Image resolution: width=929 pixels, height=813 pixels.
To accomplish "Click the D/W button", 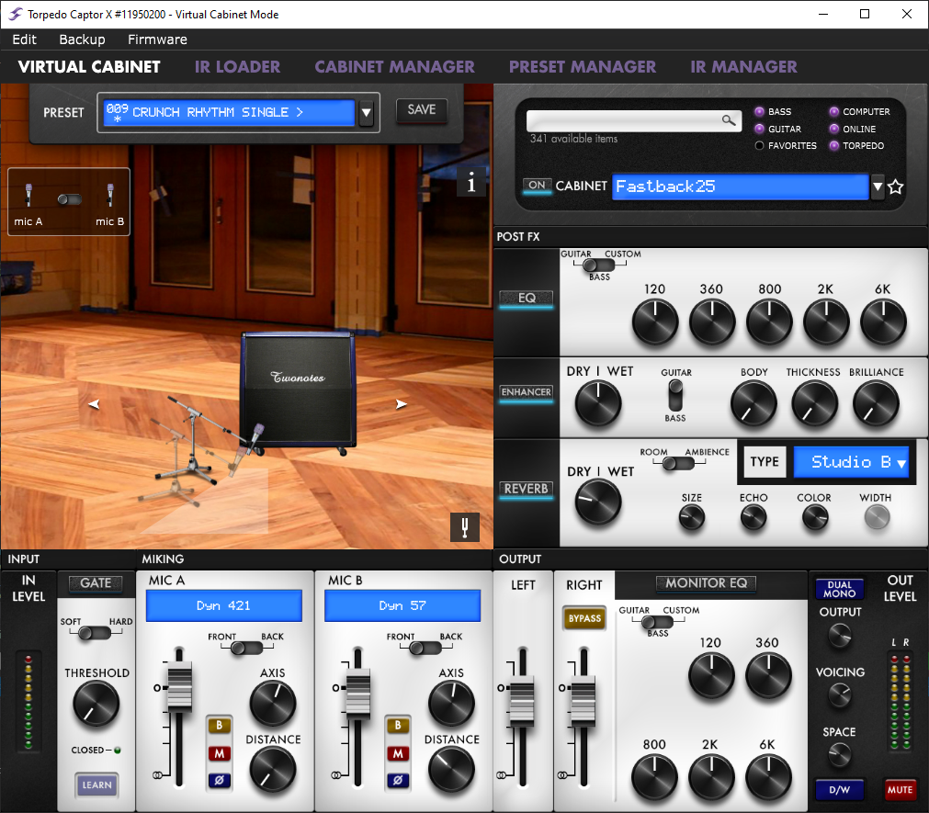I will pyautogui.click(x=840, y=789).
